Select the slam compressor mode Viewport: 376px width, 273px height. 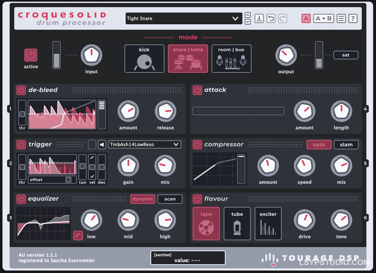[x=346, y=144]
